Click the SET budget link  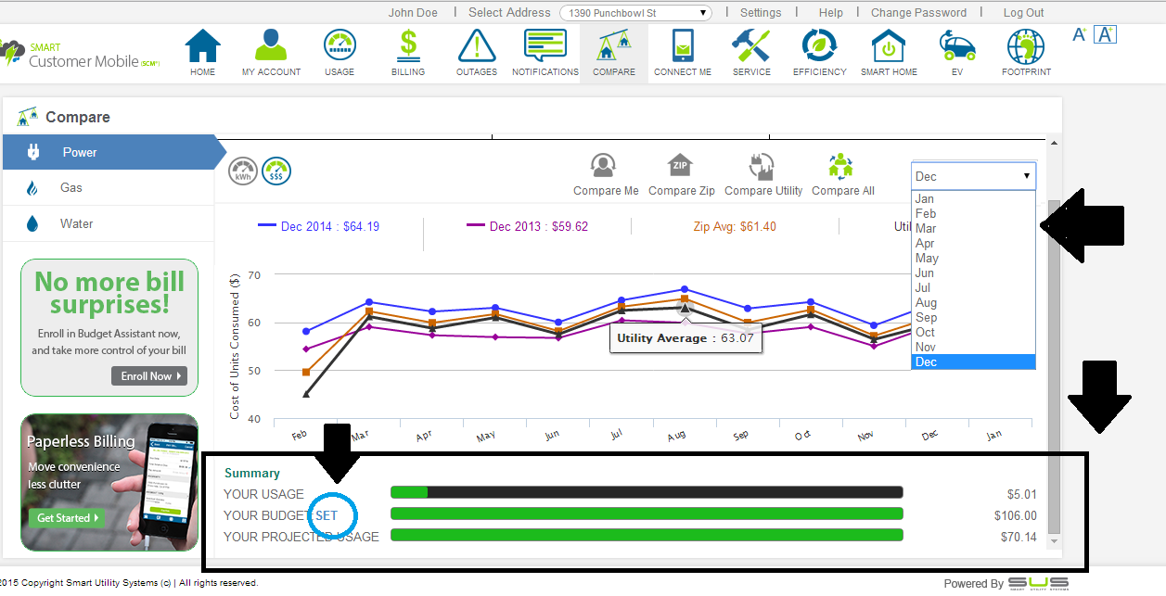click(x=327, y=515)
